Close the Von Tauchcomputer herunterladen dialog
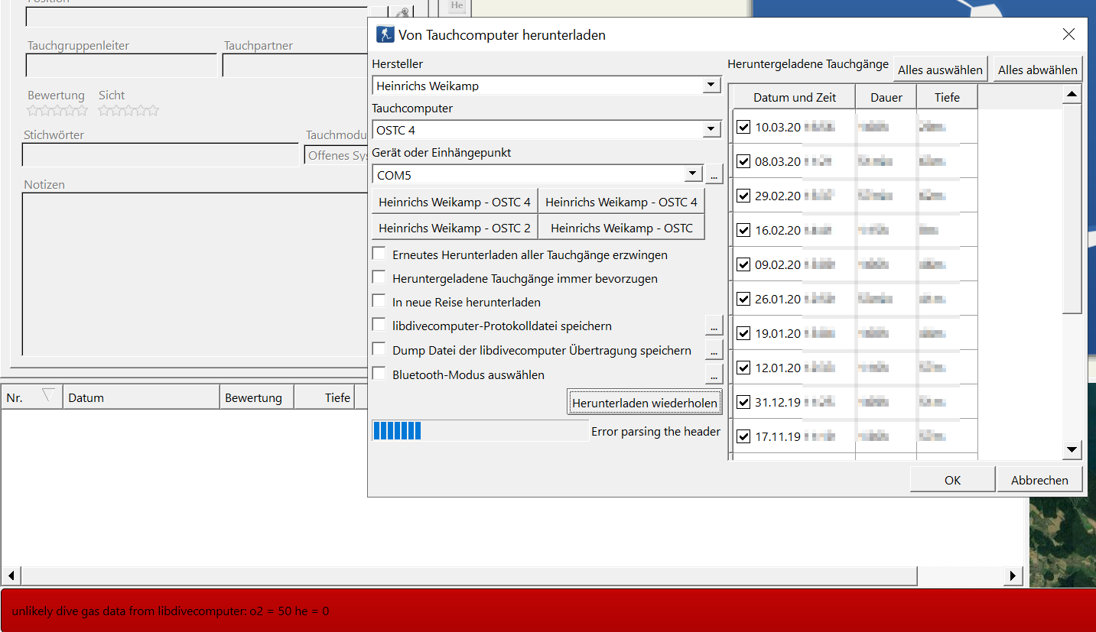Screen dimensions: 1096x632 pyautogui.click(x=1068, y=34)
